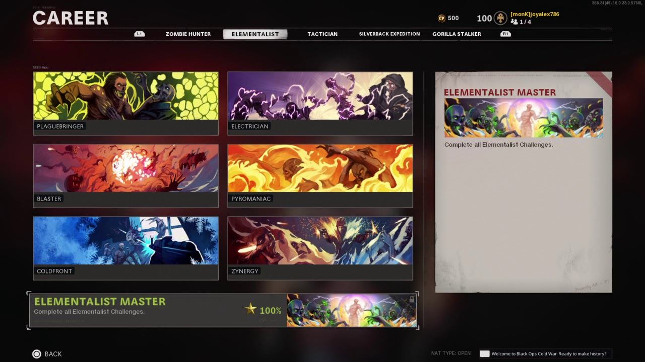Select the Pyromaniac challenge card

click(320, 176)
